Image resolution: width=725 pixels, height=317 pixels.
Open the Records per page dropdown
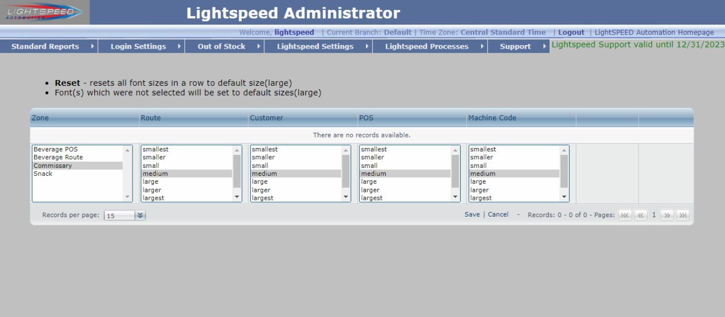(140, 216)
